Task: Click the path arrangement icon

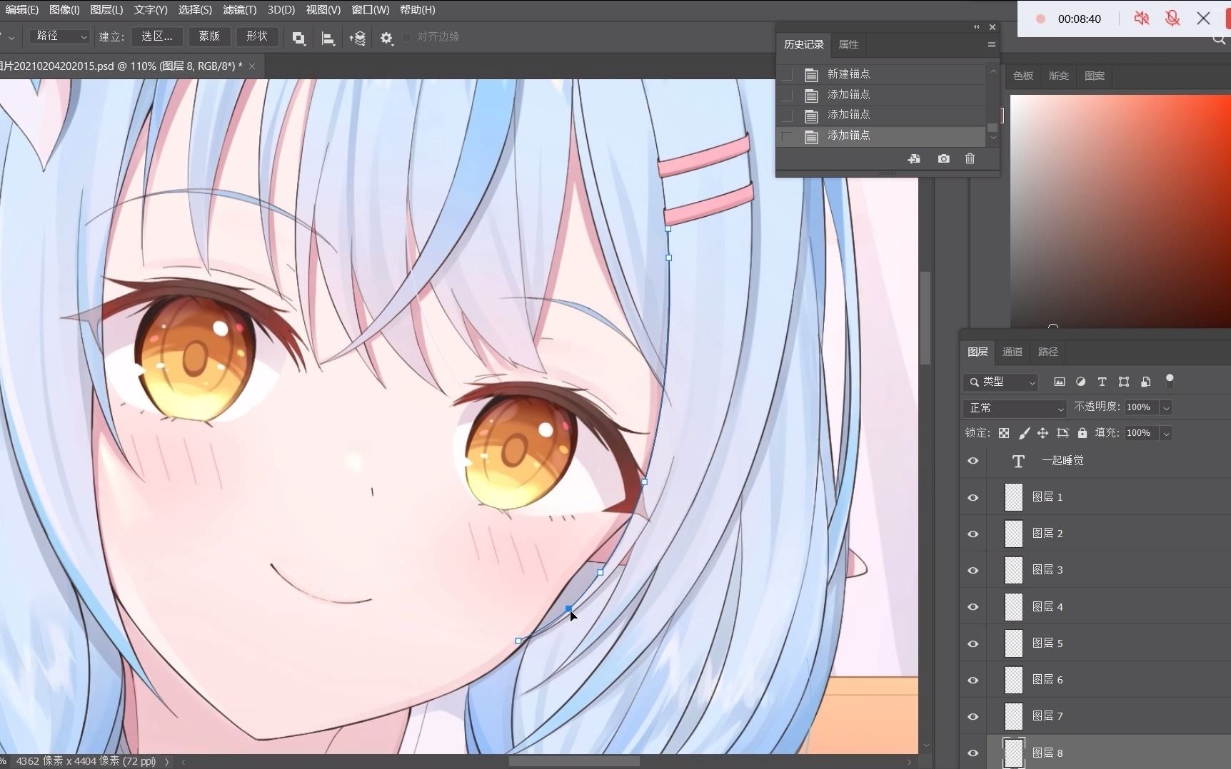Action: point(357,38)
